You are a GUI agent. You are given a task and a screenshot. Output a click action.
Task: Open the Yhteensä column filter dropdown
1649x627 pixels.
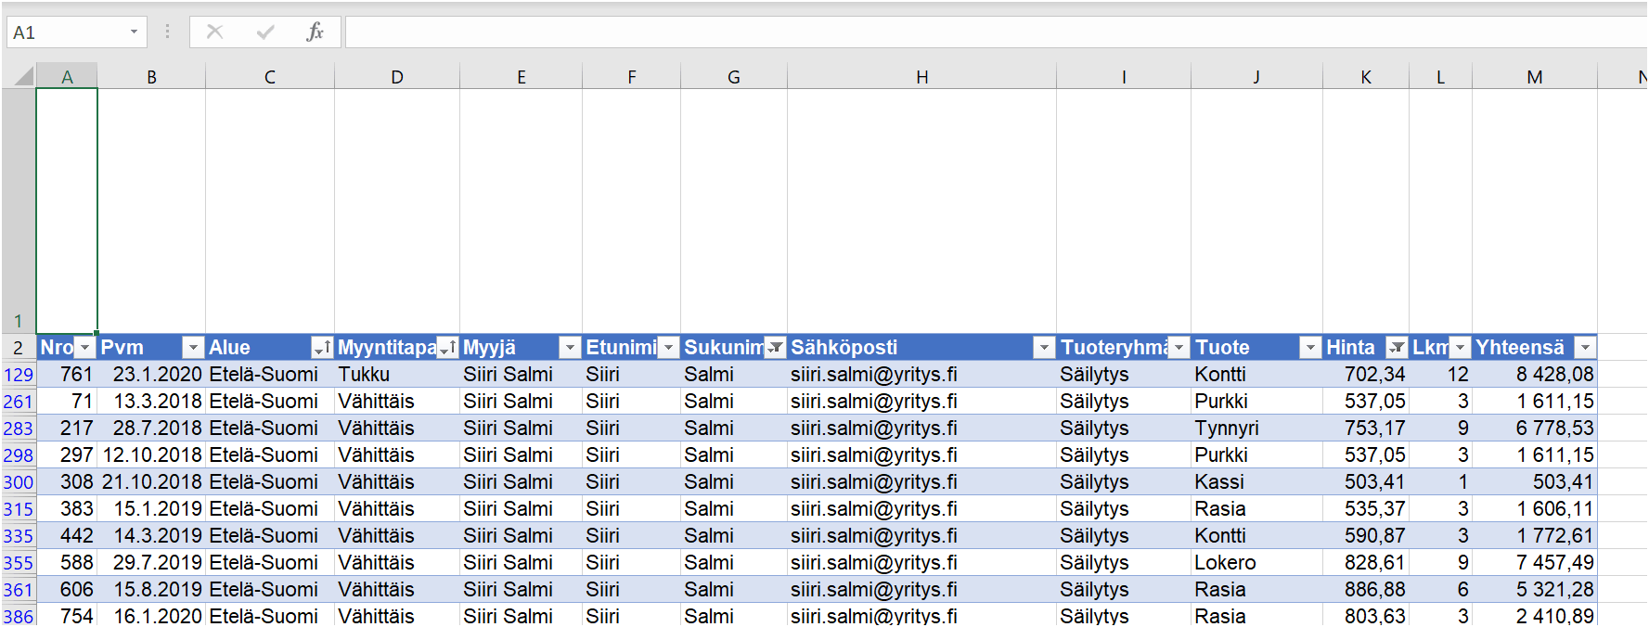click(x=1585, y=348)
